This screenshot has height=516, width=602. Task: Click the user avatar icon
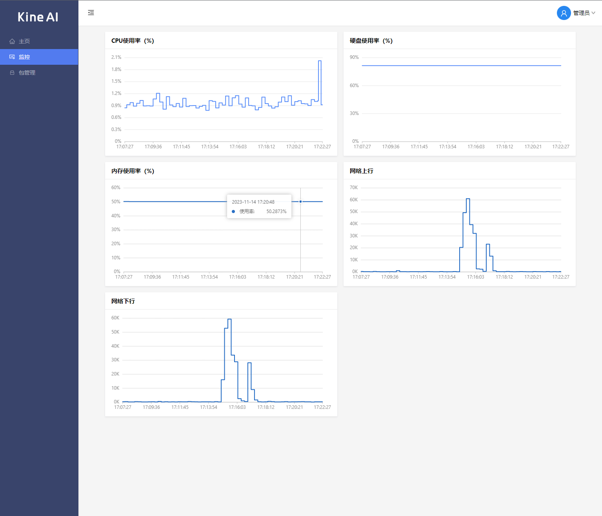(564, 13)
